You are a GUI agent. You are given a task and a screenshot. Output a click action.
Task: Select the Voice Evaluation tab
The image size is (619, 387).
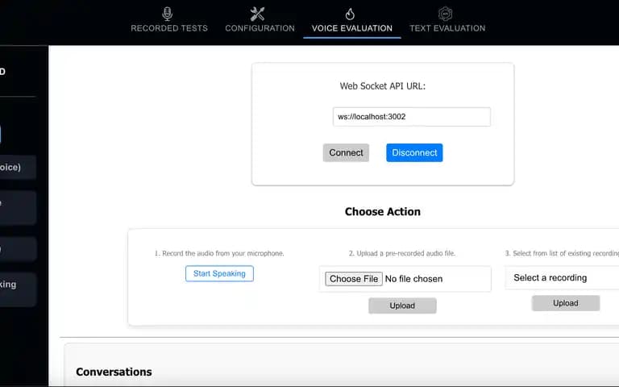click(x=351, y=28)
